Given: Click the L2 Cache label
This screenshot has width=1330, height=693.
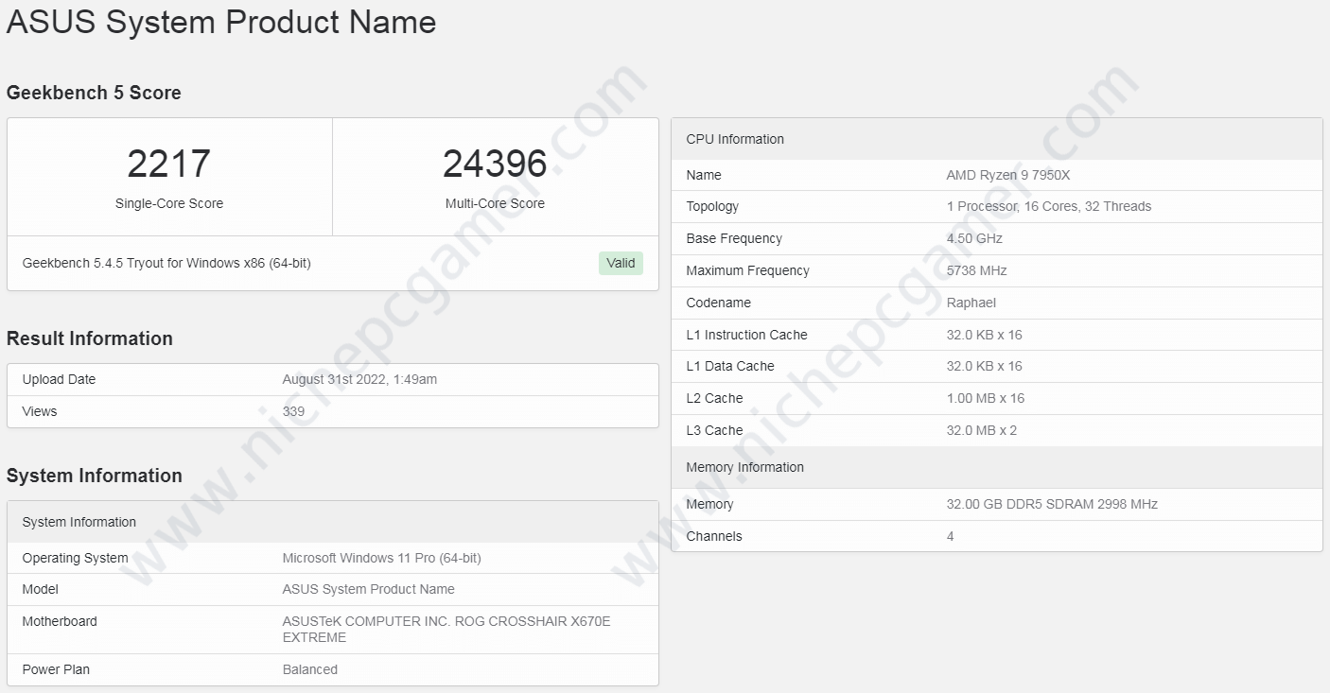Looking at the screenshot, I should click(x=715, y=398).
